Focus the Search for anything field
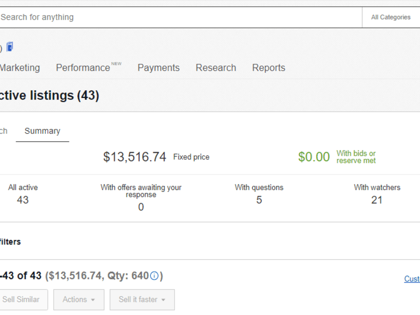This screenshot has height=315, width=420. coord(181,17)
